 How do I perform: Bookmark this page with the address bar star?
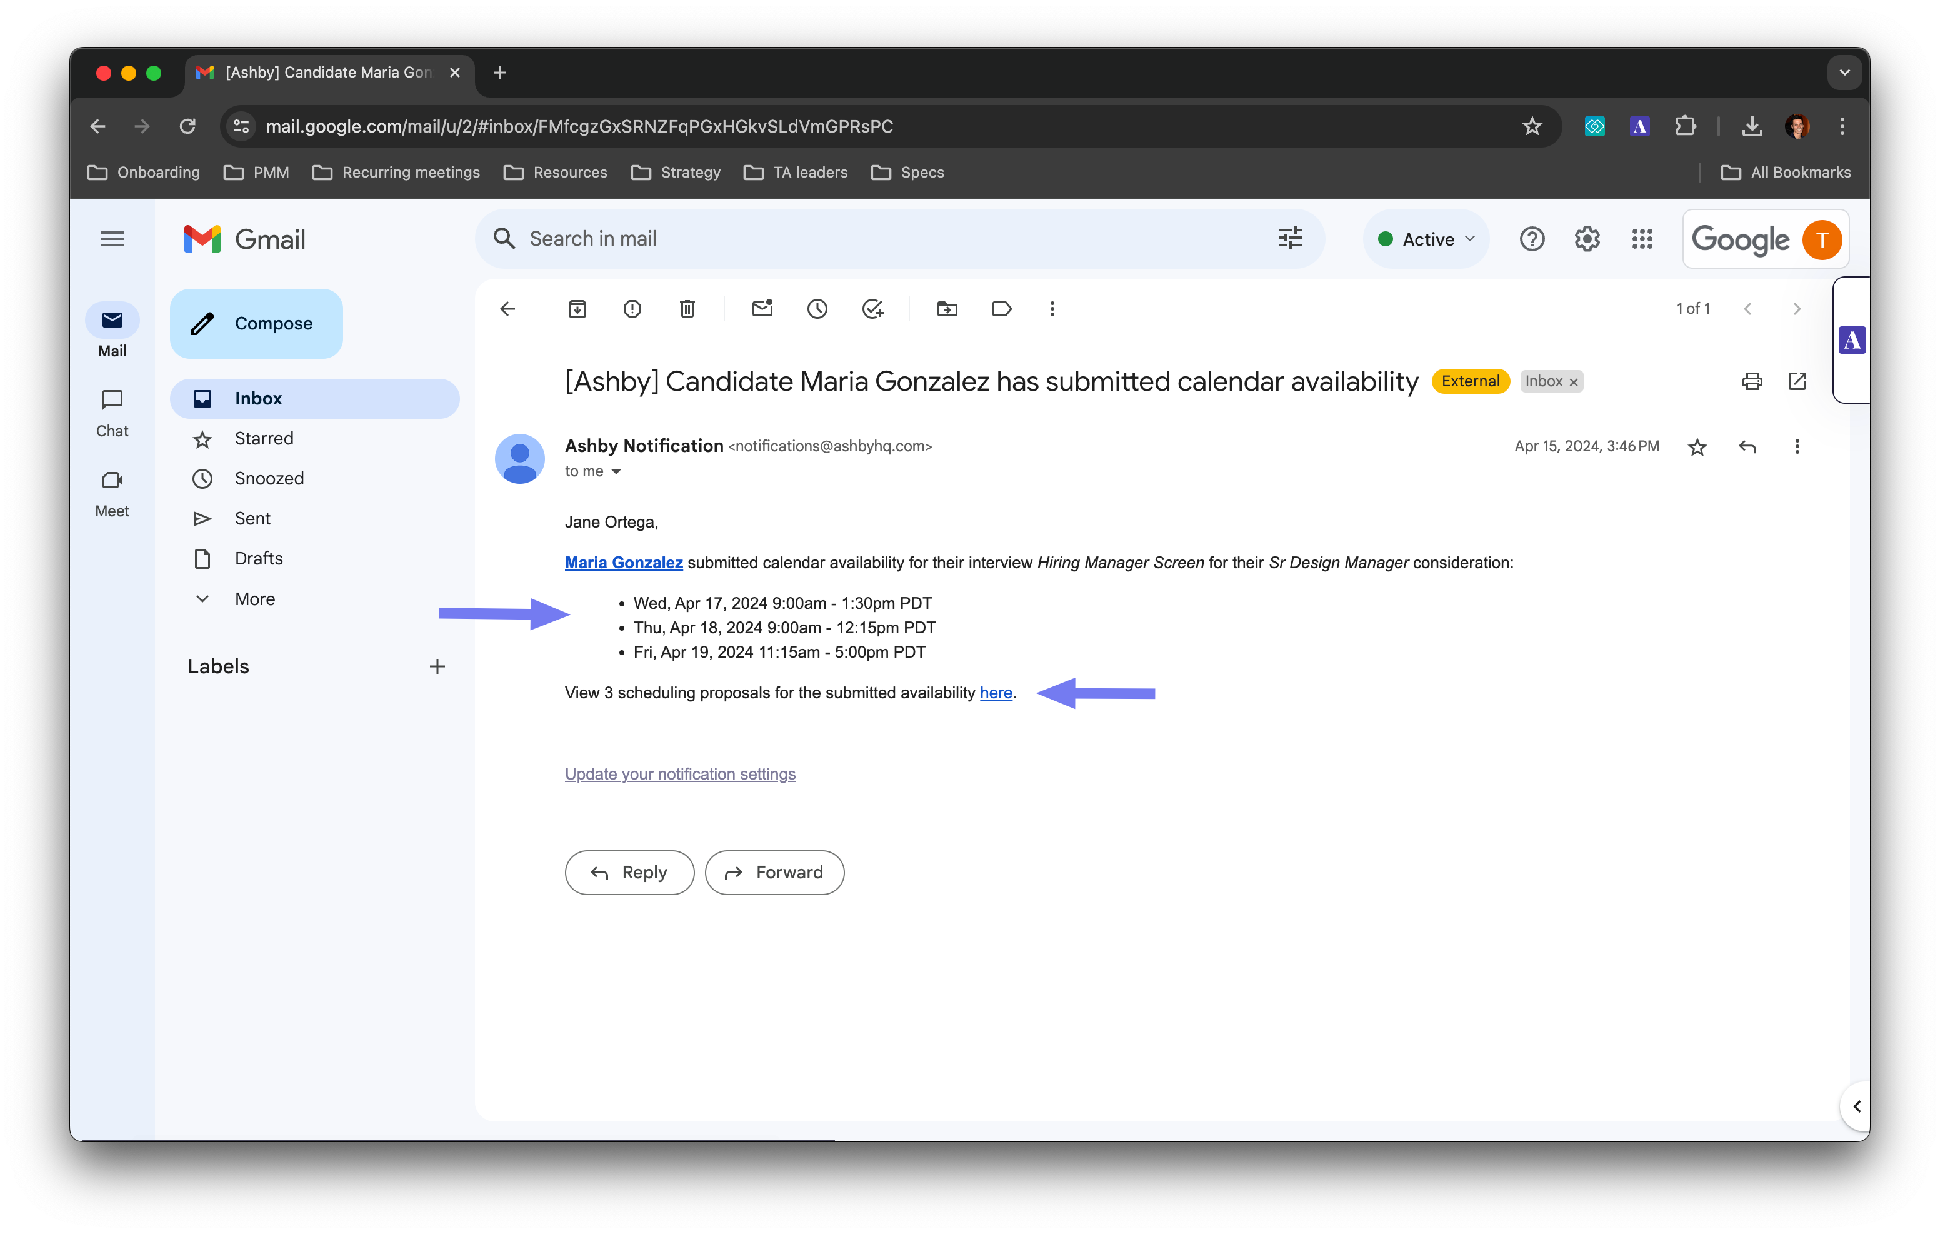coord(1531,126)
